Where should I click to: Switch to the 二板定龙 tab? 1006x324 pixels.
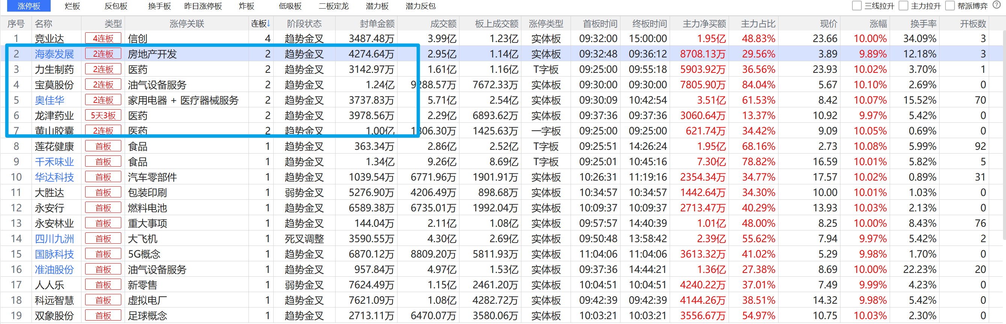point(333,6)
